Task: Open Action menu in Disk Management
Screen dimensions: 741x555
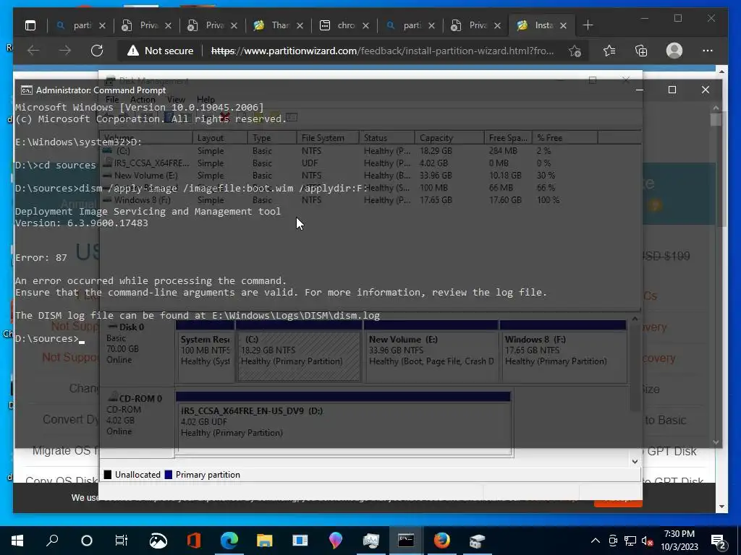Action: (x=143, y=100)
